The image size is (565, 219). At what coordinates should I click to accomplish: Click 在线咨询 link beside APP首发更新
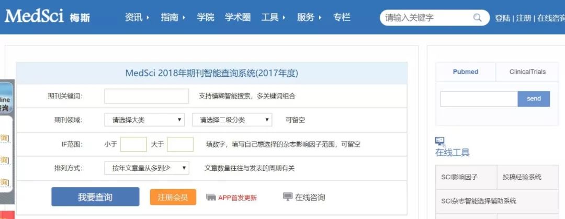(310, 198)
